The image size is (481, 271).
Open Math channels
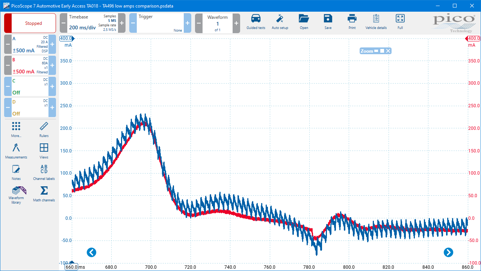pos(44,193)
